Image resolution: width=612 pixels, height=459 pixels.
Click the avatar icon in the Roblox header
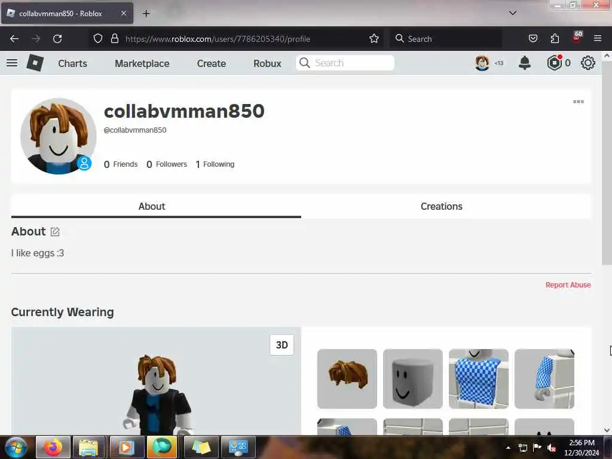(x=482, y=63)
